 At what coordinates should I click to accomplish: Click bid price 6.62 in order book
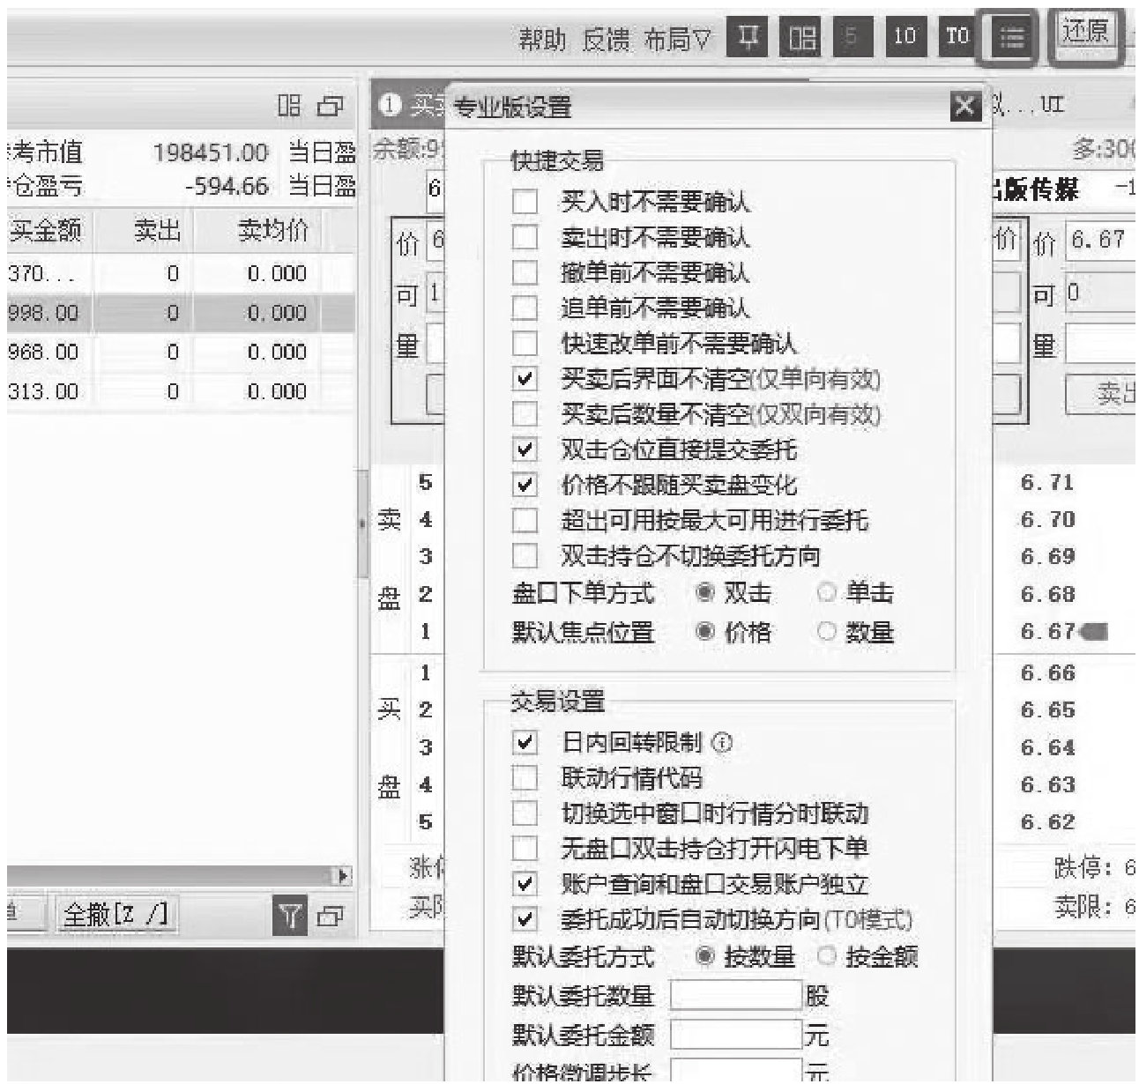click(x=1047, y=821)
